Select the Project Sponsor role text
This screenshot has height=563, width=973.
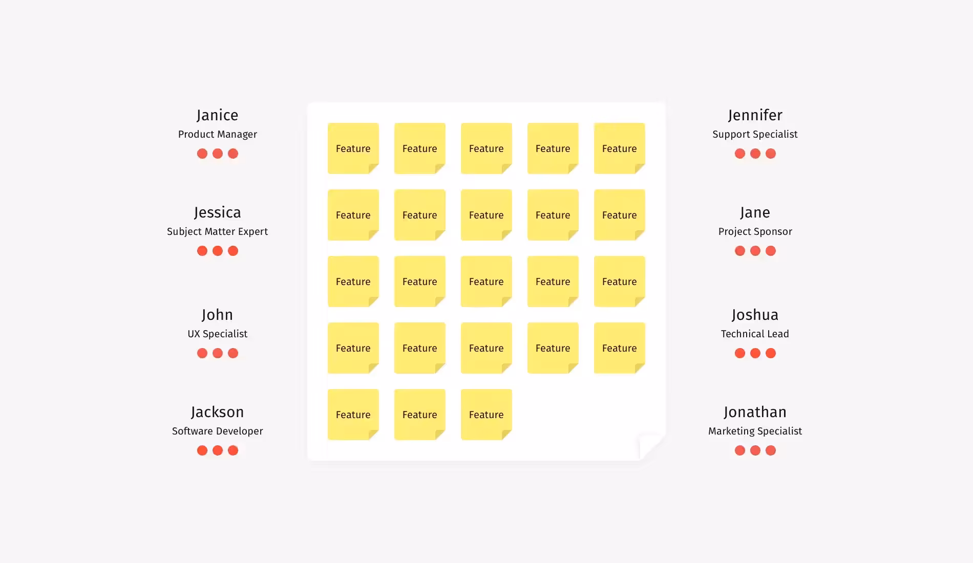[x=755, y=231]
